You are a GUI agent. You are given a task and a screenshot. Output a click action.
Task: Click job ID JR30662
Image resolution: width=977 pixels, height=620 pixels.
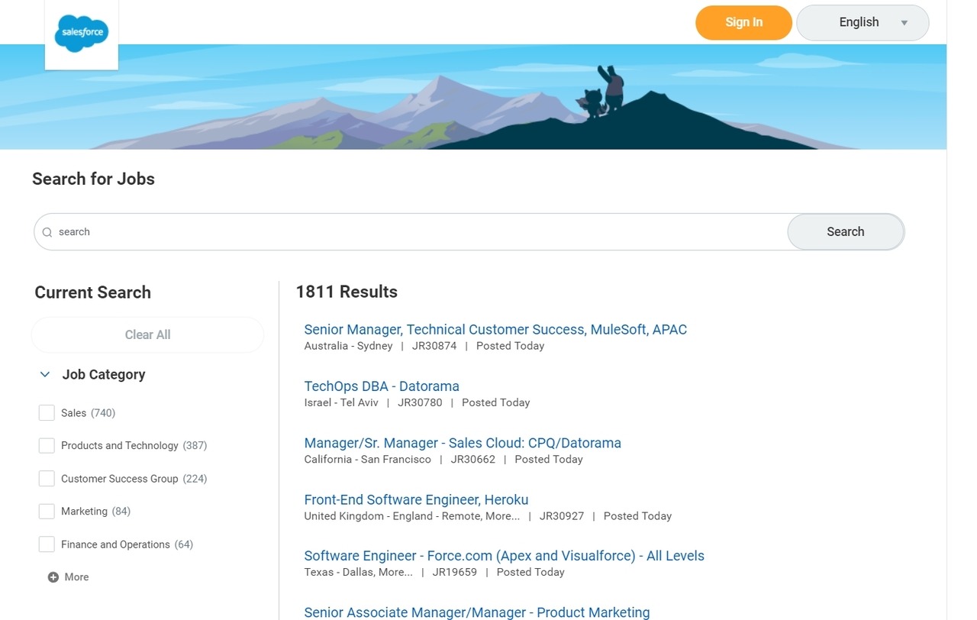pyautogui.click(x=473, y=459)
